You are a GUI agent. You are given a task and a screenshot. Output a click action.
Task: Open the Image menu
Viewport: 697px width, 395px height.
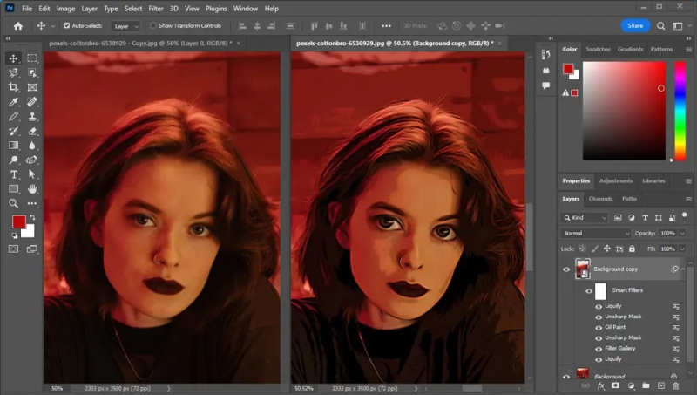[x=65, y=9]
